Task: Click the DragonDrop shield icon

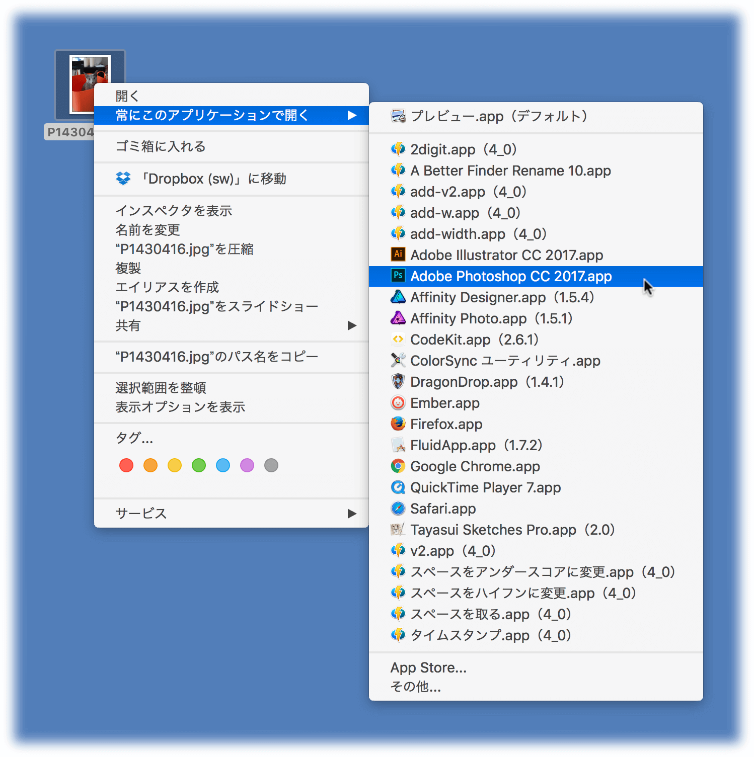Action: (x=398, y=381)
